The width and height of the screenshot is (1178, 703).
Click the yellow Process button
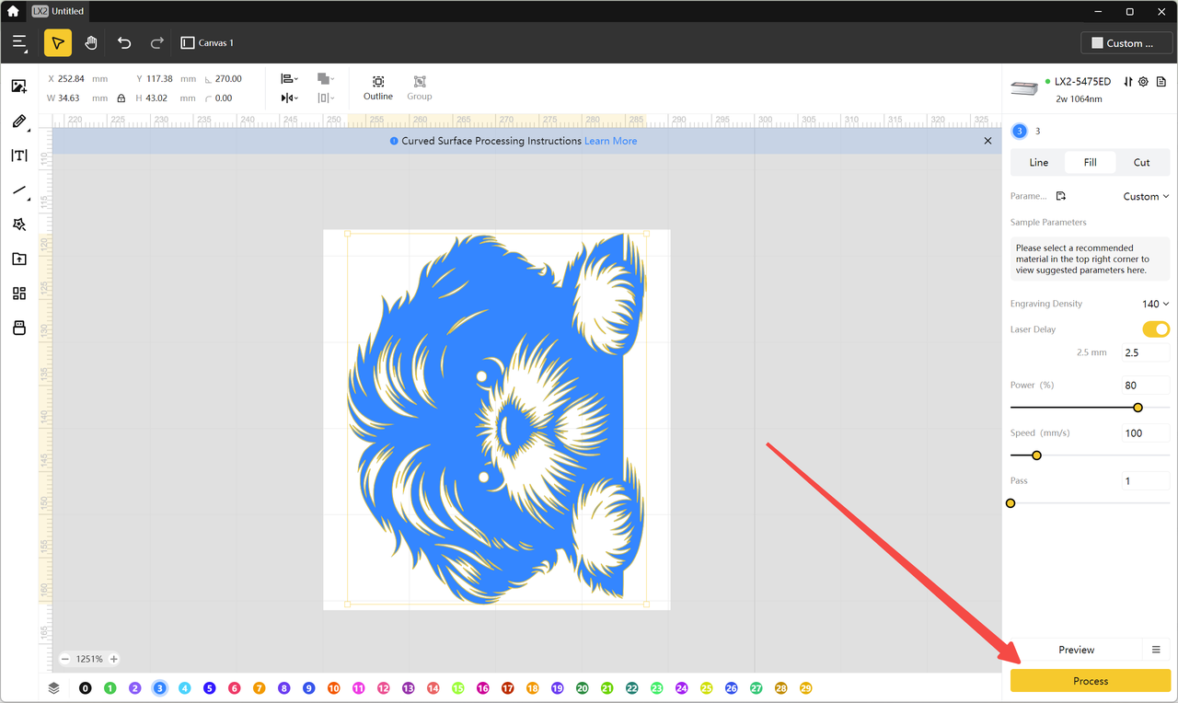[1091, 681]
